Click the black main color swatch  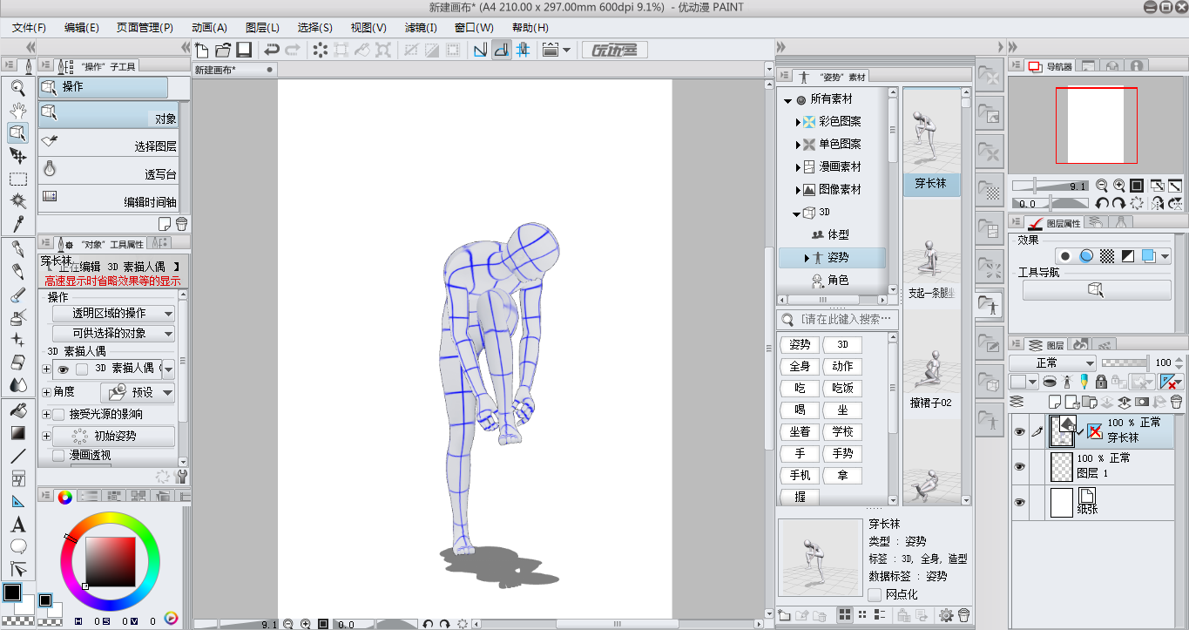(x=11, y=593)
